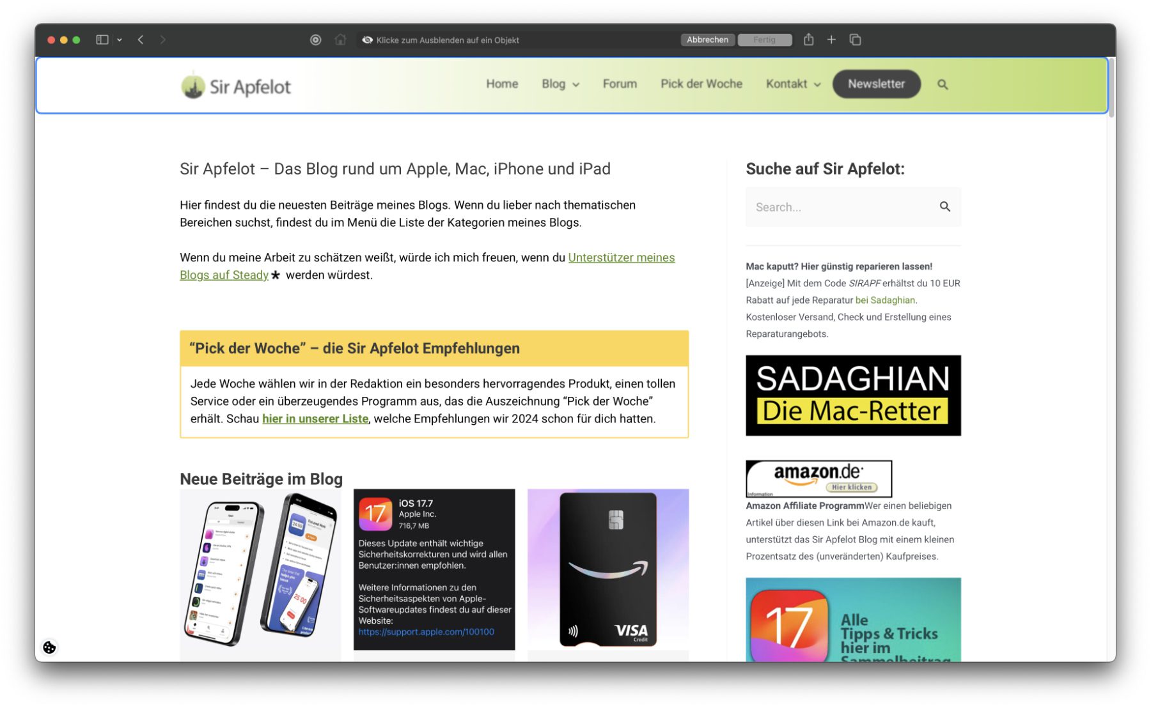Screen dimensions: 1151x708
Task: Click the home icon in toolbar
Action: [x=340, y=40]
